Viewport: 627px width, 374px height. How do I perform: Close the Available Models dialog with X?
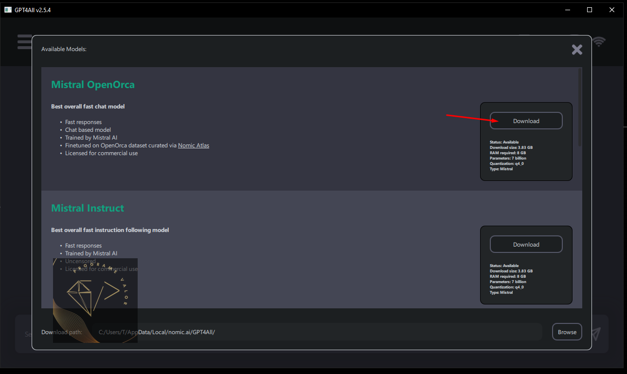[577, 49]
